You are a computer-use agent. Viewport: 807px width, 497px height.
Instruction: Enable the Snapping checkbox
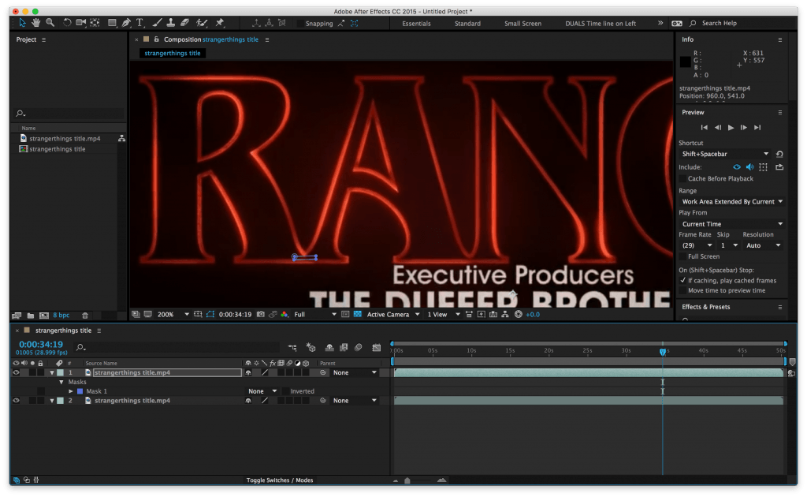299,24
